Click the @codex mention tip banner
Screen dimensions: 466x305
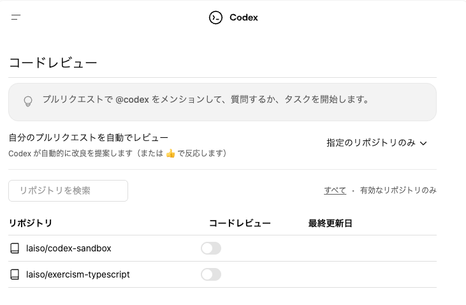(x=222, y=102)
